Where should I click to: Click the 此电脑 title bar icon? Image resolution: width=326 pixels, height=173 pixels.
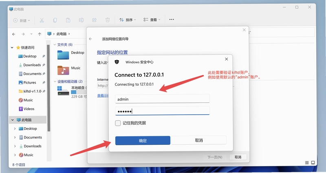tap(11, 9)
